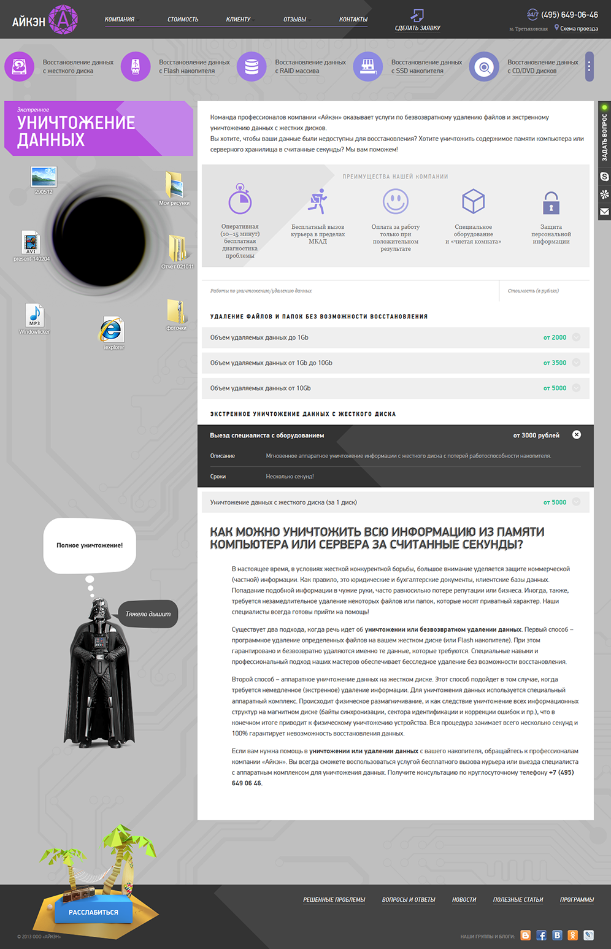Show more services via three-dot button
The width and height of the screenshot is (611, 949).
(x=589, y=66)
